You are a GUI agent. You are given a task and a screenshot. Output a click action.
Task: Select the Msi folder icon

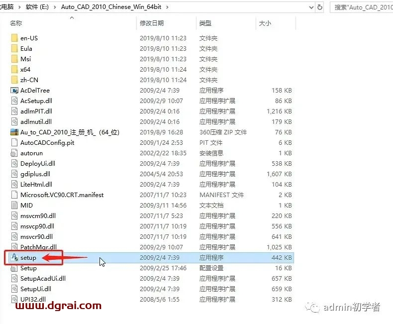(14, 59)
